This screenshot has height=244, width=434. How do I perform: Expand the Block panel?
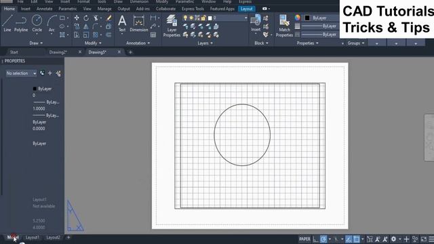click(x=261, y=43)
